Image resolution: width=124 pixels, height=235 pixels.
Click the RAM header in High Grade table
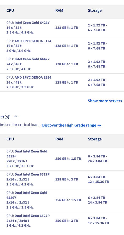coord(59,139)
